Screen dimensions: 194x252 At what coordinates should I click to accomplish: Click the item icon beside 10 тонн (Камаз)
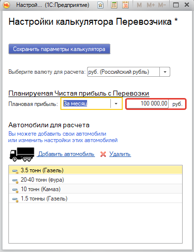point(15,190)
